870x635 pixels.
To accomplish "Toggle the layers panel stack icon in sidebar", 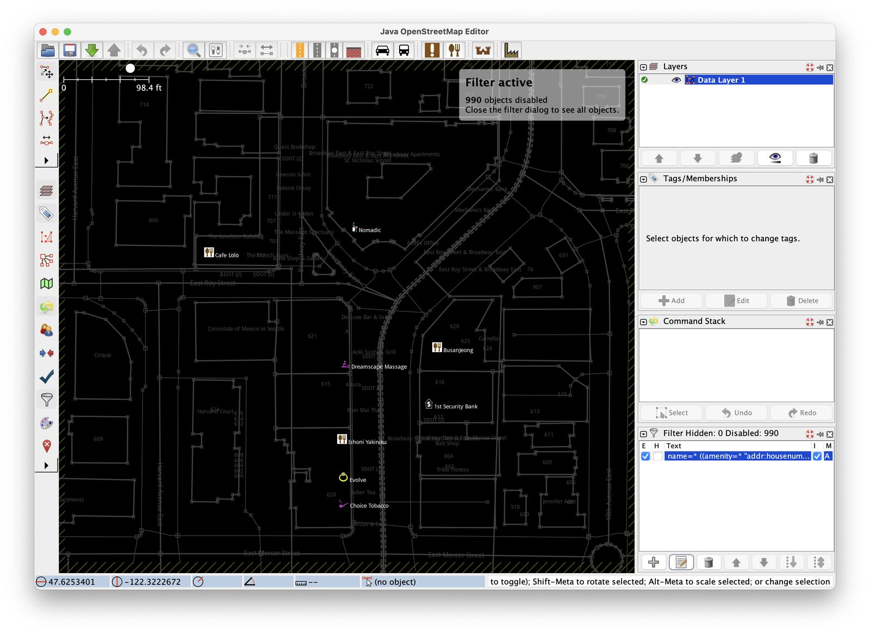I will pos(47,190).
